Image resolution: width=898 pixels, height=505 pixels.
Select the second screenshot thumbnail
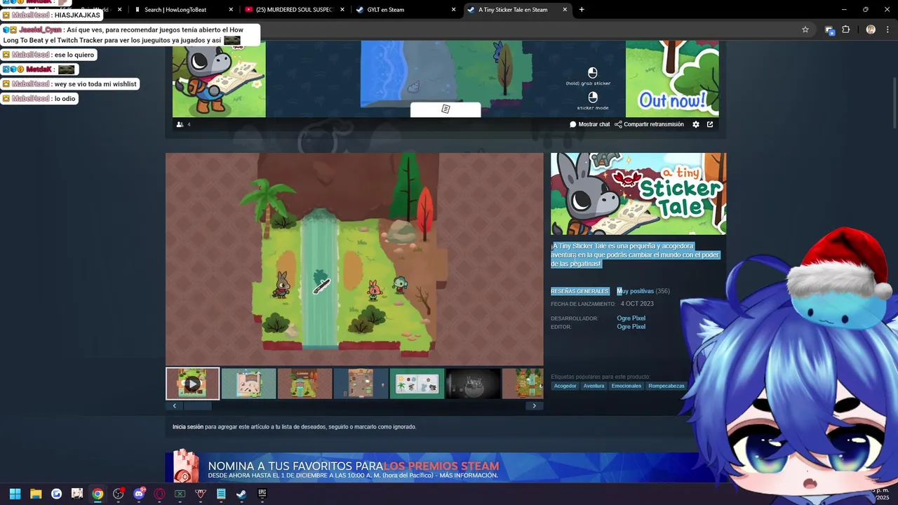[x=248, y=384]
